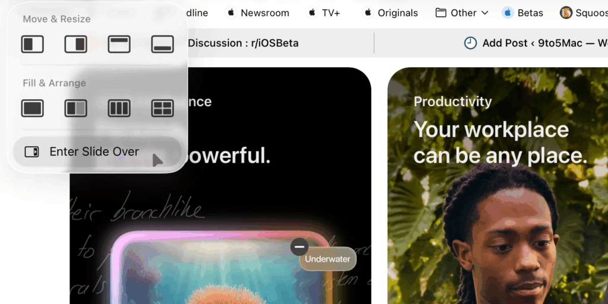Switch to Add Post 9to5Mac tab
Image resolution: width=608 pixels, height=304 pixels.
(534, 43)
